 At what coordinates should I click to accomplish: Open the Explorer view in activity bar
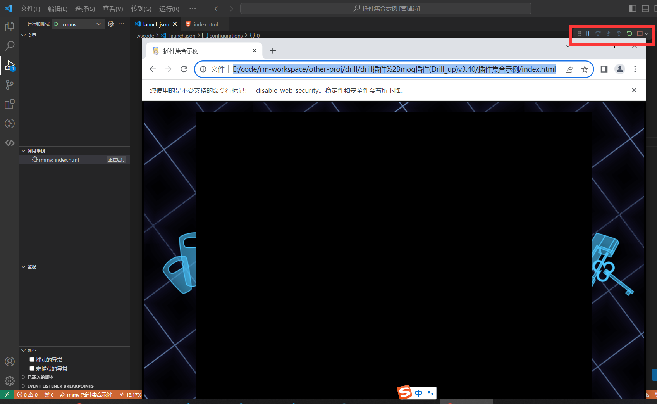(x=10, y=26)
